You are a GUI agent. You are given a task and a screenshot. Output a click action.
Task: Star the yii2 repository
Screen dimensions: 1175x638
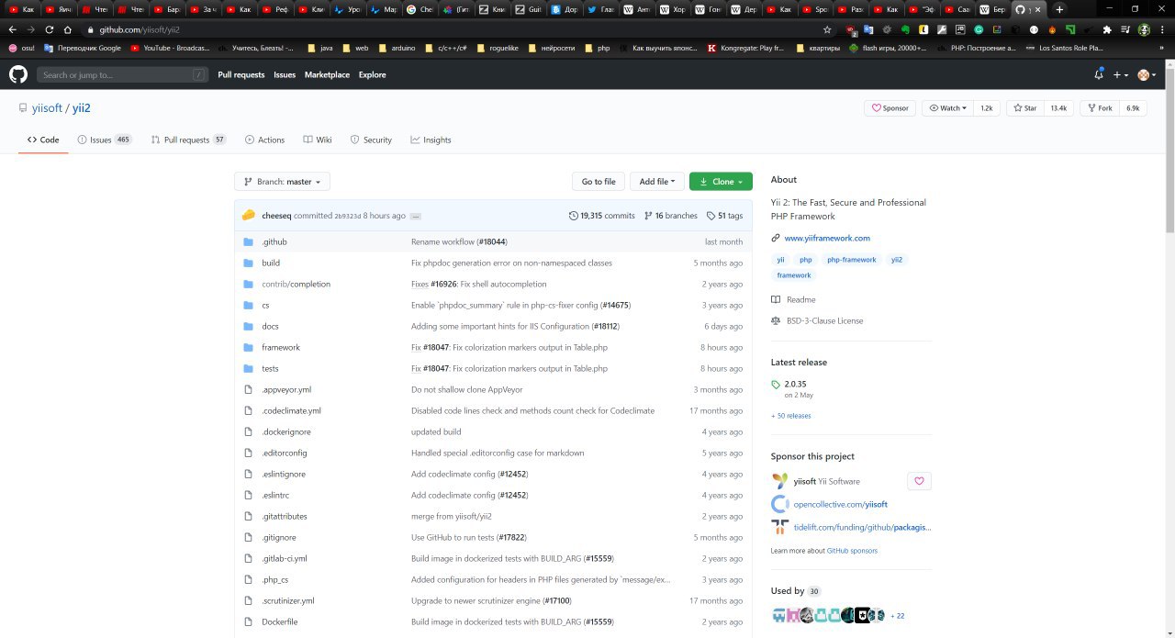pos(1025,107)
